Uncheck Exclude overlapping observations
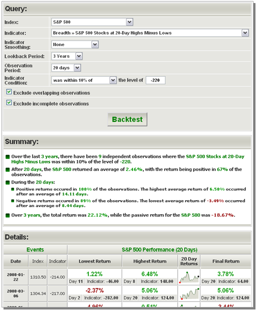 point(9,92)
